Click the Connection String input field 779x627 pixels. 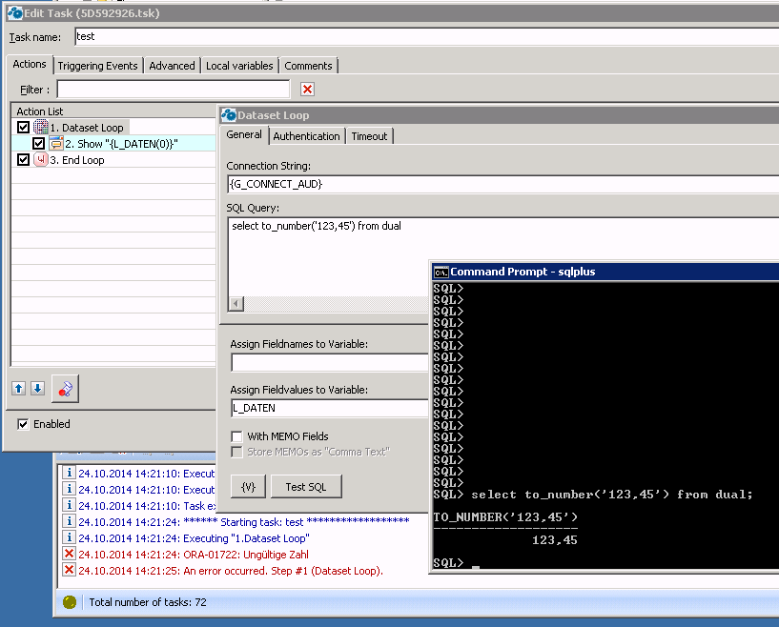click(502, 184)
